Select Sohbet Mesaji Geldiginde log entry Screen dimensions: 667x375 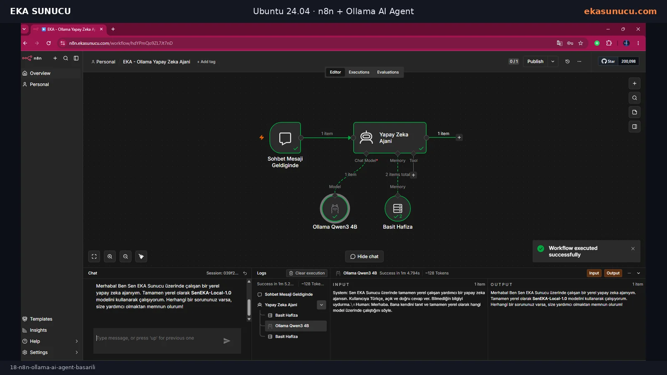point(289,295)
